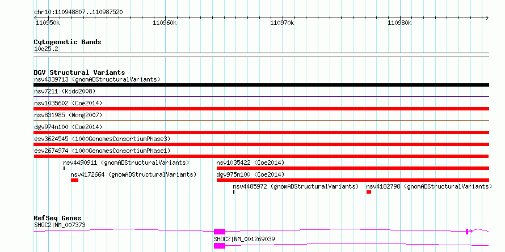Click the small red nsv4172664 variant block
The image size is (505, 252).
tap(75, 180)
